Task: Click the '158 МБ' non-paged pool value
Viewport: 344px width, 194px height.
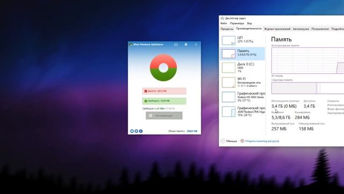Action: click(x=306, y=129)
